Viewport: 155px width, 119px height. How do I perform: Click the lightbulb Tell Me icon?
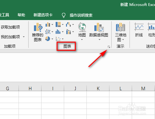click(x=64, y=15)
